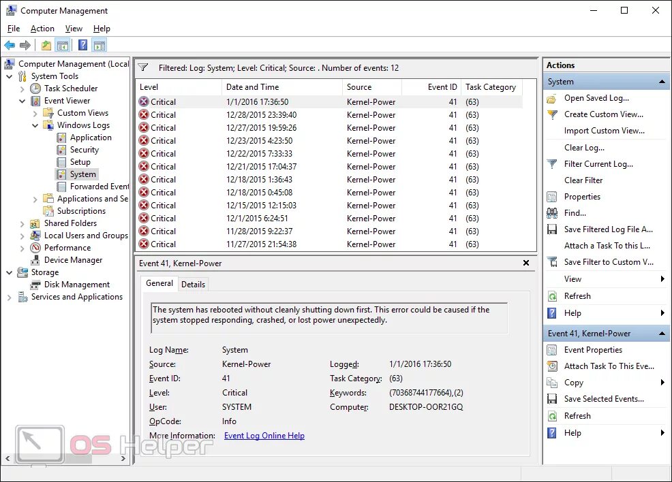Image resolution: width=672 pixels, height=482 pixels.
Task: Select the event dated 12/15/2015 12:15:03
Action: coord(330,206)
